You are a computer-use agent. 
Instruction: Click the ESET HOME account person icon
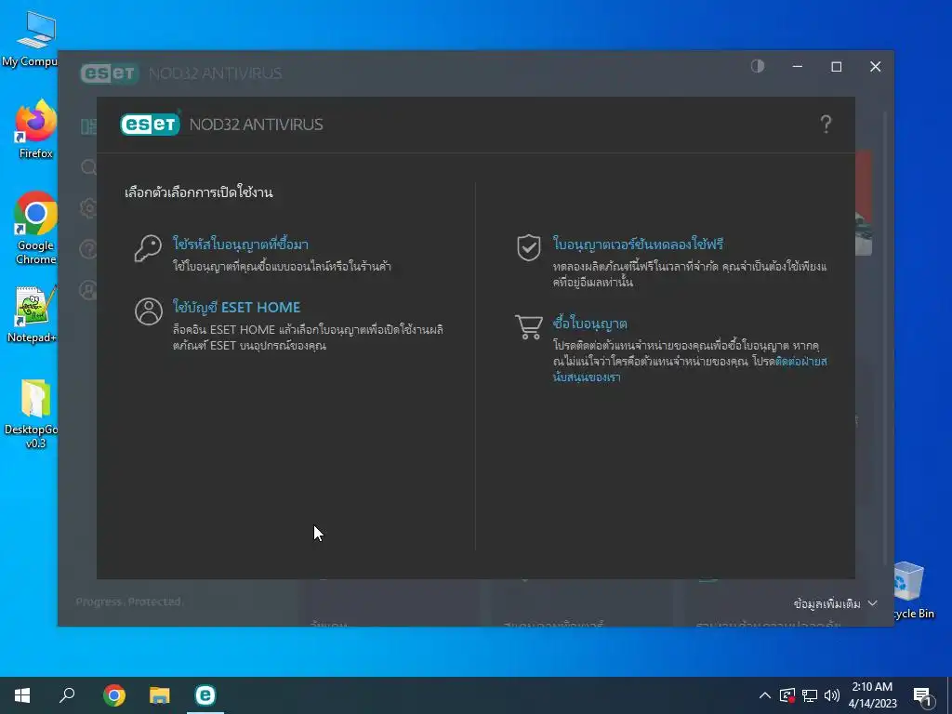coord(149,311)
